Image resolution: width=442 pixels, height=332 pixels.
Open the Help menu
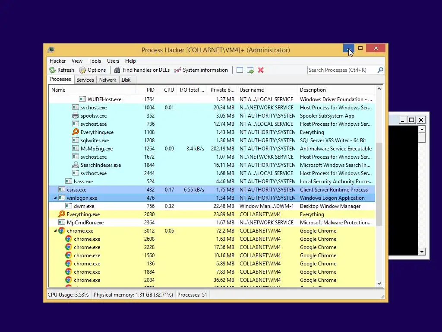[x=130, y=61]
